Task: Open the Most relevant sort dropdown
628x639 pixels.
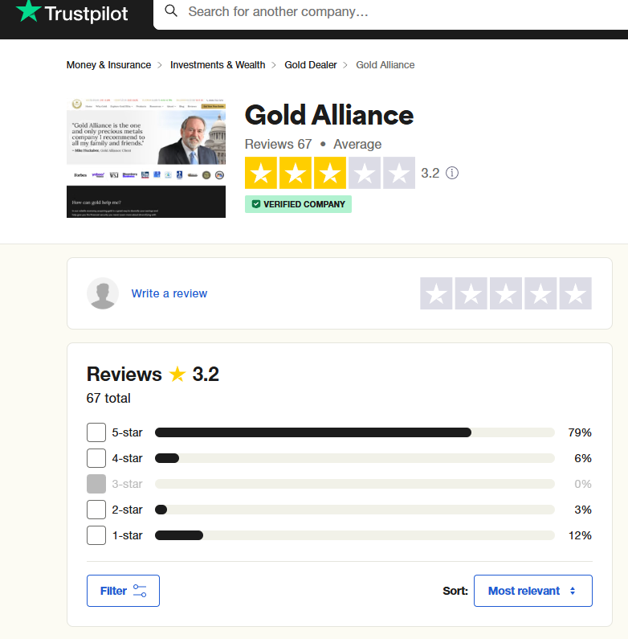Action: pos(533,591)
